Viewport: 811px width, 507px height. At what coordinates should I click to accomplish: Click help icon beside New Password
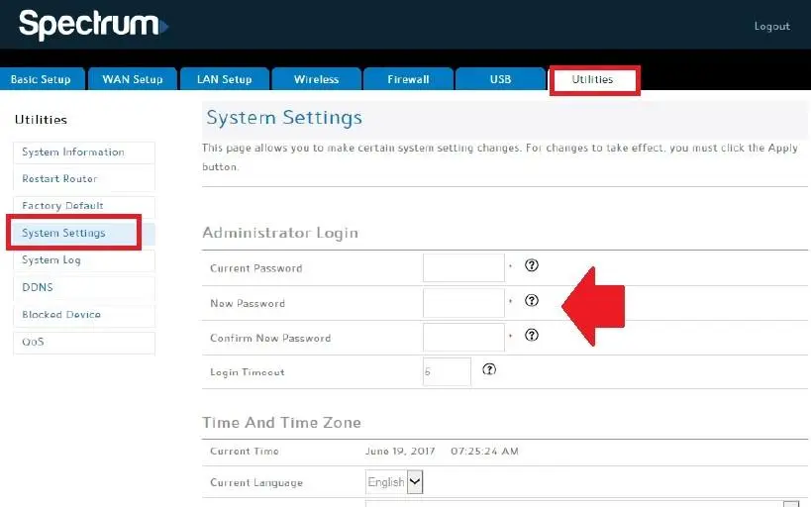tap(532, 301)
